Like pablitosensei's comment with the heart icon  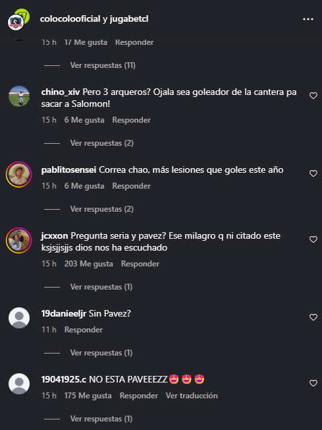pyautogui.click(x=313, y=173)
